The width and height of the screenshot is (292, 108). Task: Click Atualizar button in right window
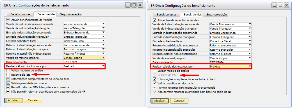(x=159, y=100)
